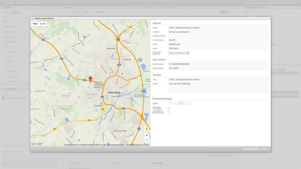The image size is (301, 169).
Task: Switch map to Satellit view
Action: tap(43, 24)
